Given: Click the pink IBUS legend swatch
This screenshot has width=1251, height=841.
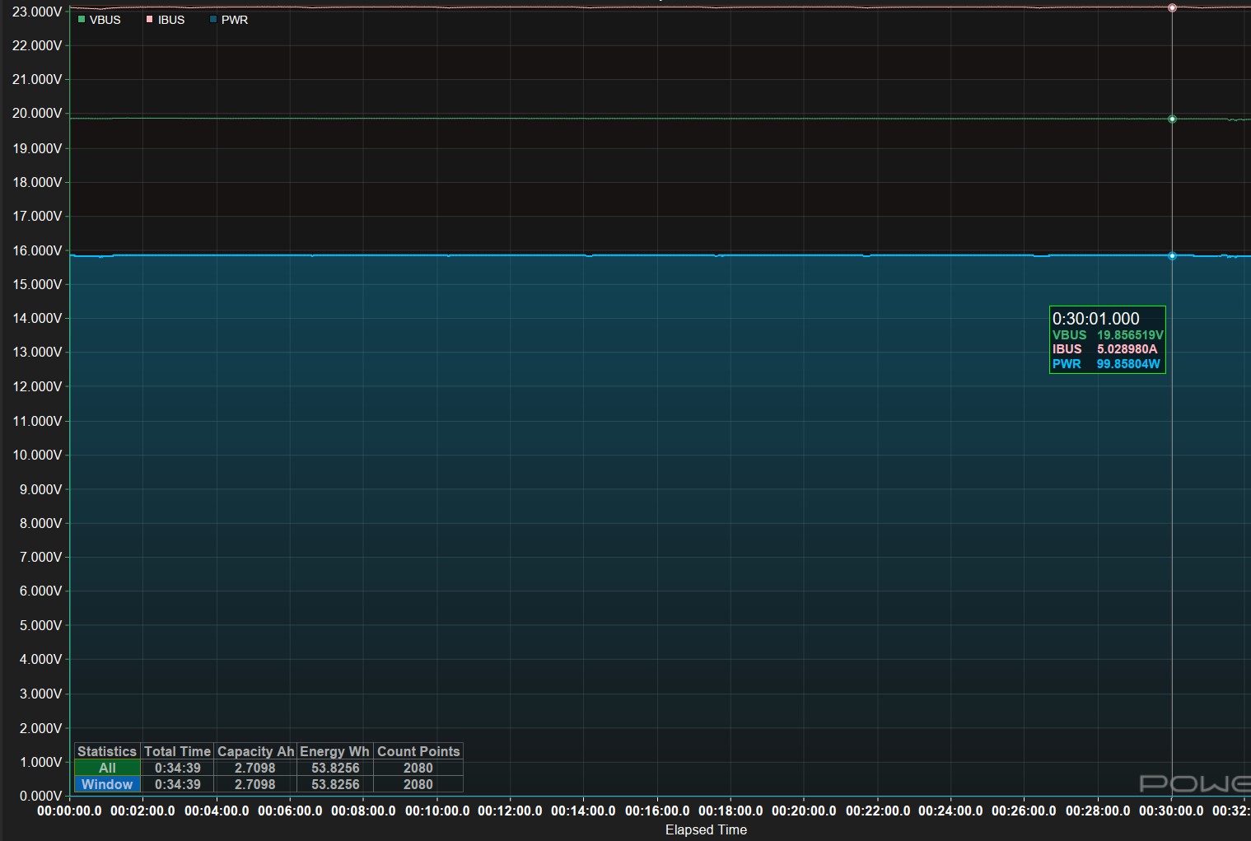Looking at the screenshot, I should (150, 20).
